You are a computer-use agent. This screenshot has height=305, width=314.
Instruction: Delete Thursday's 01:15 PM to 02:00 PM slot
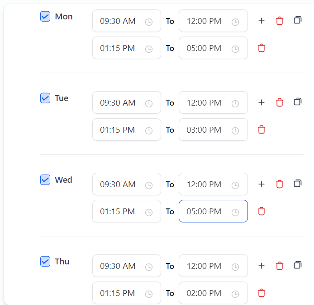tap(261, 293)
